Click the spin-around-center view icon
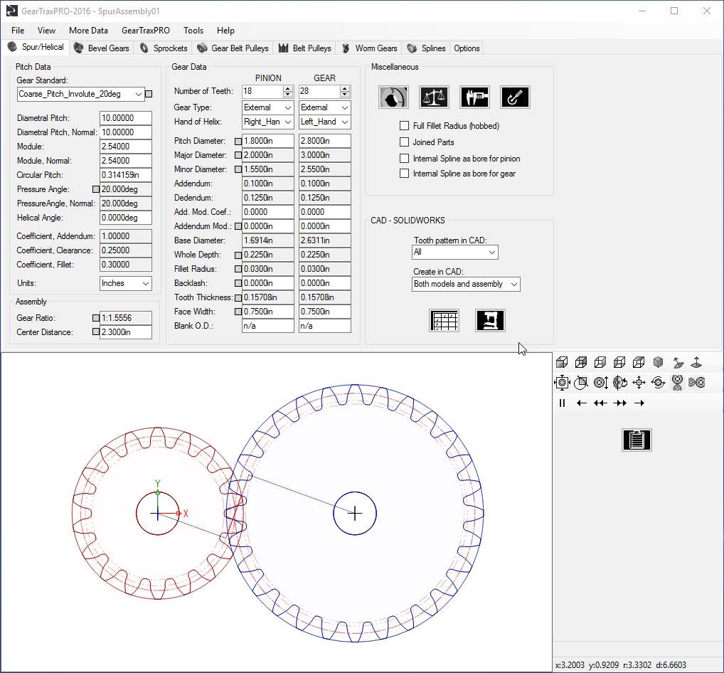Screen dimensions: 724x673 (659, 383)
